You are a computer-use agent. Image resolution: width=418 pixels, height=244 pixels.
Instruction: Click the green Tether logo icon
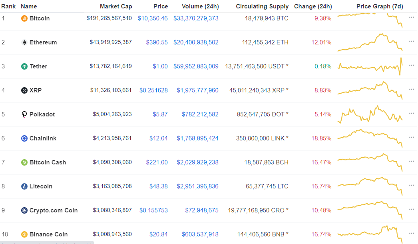pos(24,66)
